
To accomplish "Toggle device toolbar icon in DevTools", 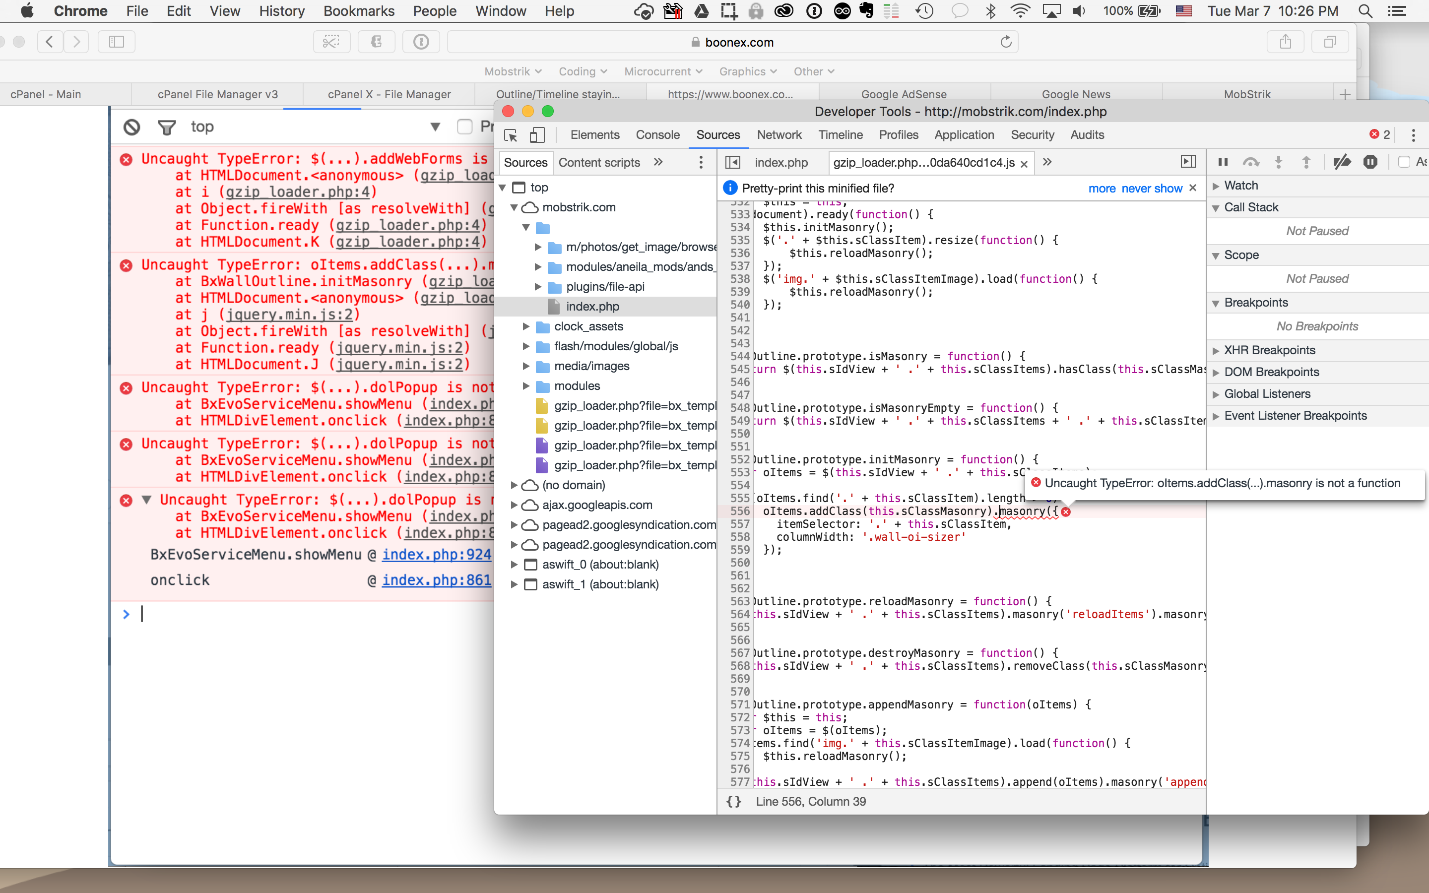I will tap(536, 135).
